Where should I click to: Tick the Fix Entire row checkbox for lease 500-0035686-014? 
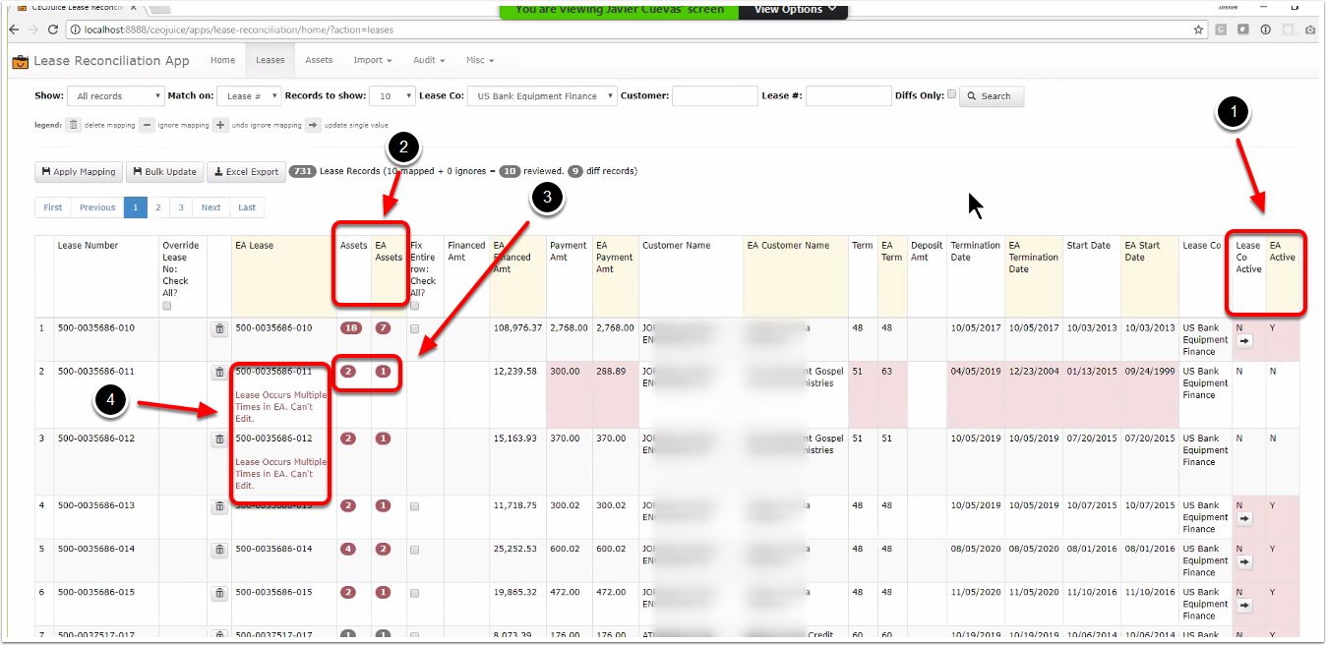(x=415, y=550)
